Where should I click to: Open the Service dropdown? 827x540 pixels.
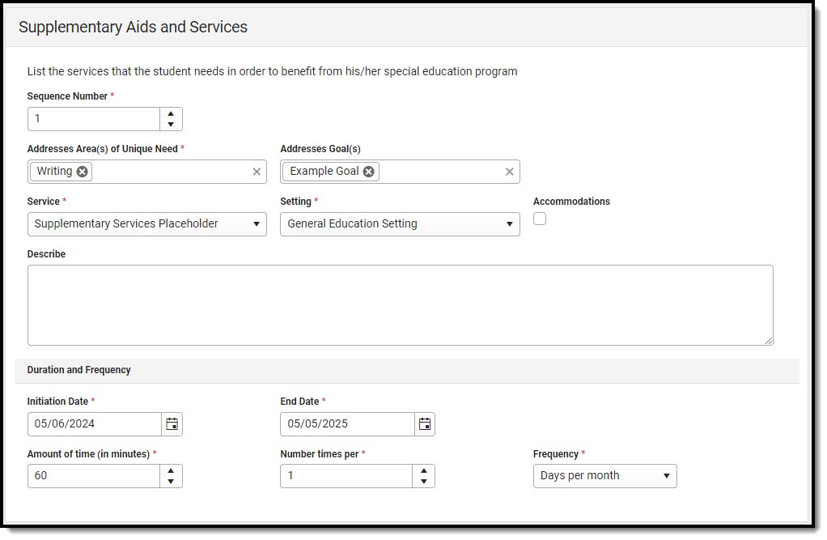coord(146,224)
